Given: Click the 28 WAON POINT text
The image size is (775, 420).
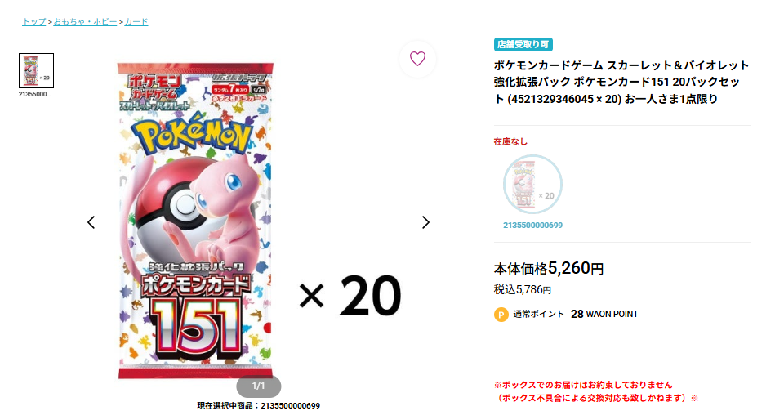Looking at the screenshot, I should click(604, 314).
